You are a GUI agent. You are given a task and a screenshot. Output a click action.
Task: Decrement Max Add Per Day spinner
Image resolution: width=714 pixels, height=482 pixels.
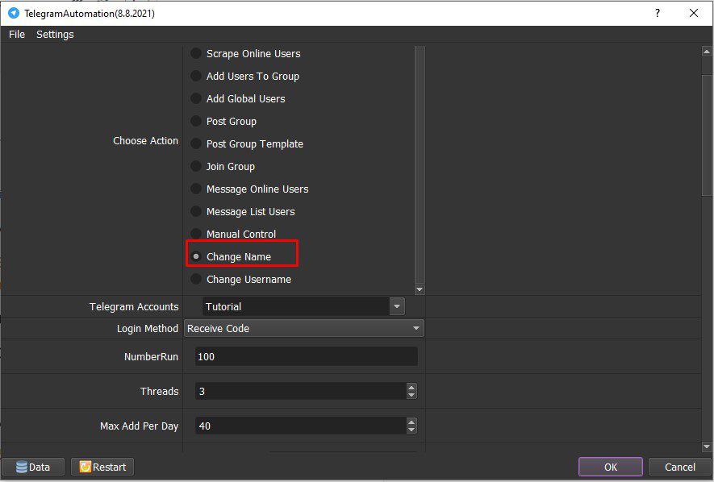(411, 430)
